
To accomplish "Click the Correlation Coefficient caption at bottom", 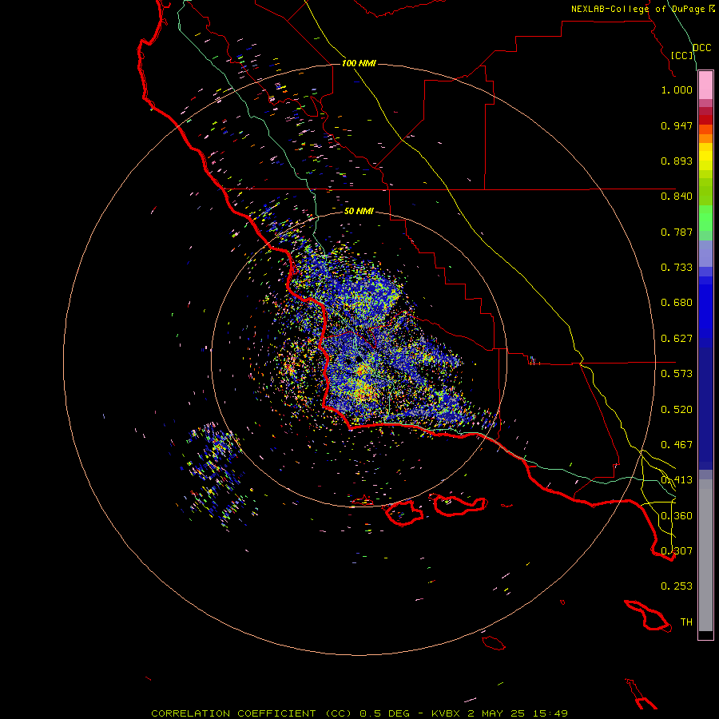I will (359, 713).
